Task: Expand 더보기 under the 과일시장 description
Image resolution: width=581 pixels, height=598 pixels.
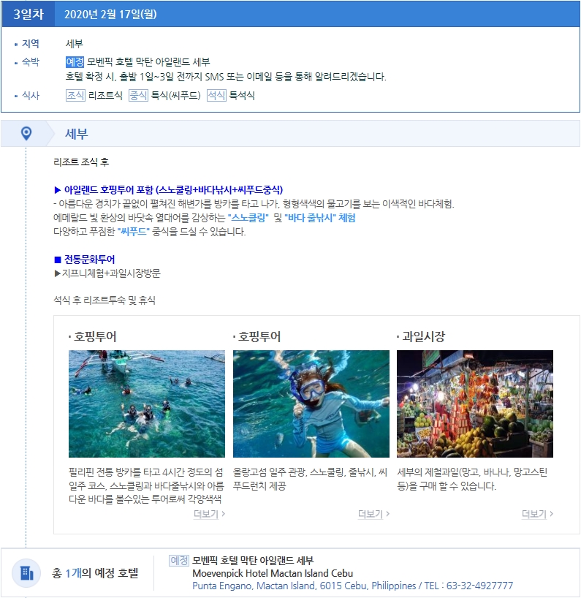Action: [537, 514]
